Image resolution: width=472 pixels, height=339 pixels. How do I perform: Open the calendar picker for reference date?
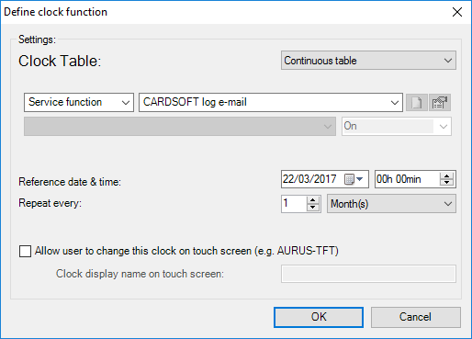[354, 179]
